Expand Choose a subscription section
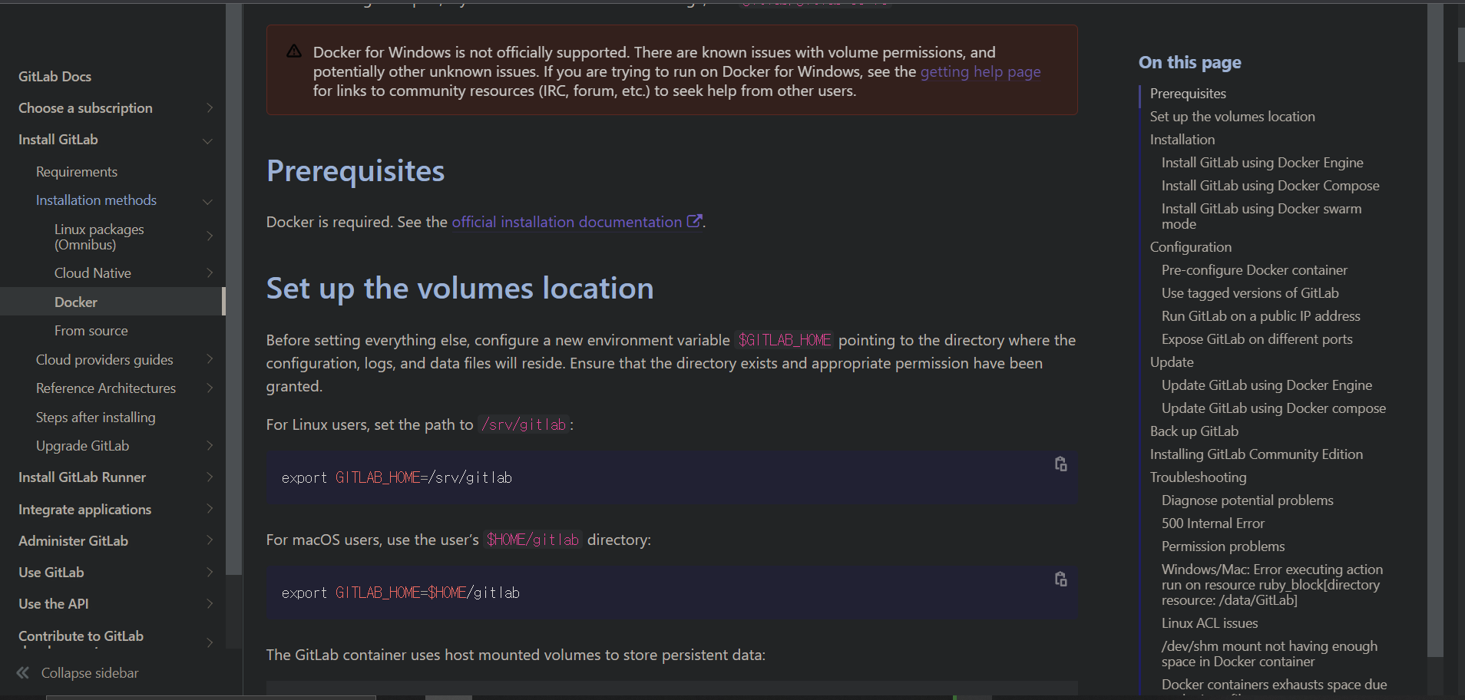1465x700 pixels. pos(209,108)
